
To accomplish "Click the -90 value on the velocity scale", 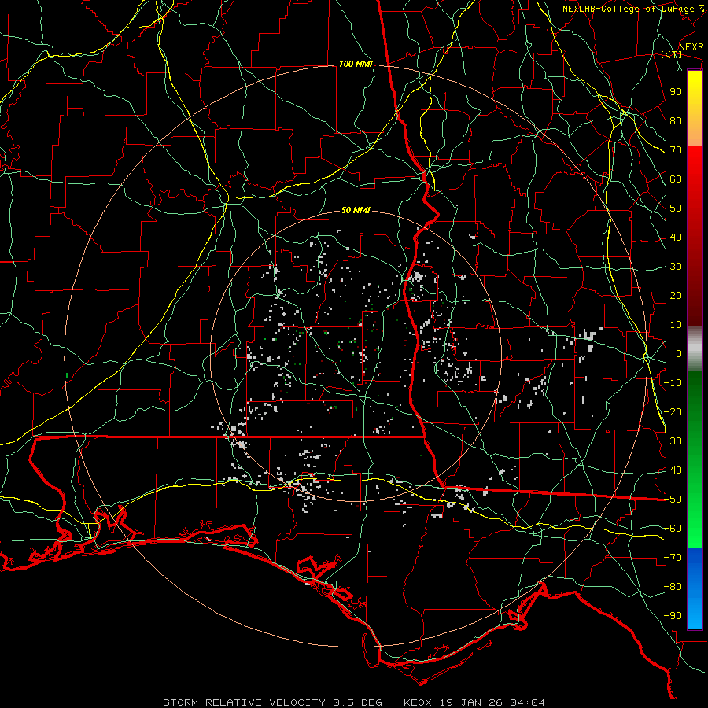I will (x=673, y=616).
